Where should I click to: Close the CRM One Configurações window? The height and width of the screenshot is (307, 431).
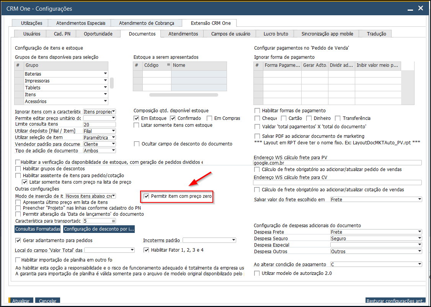[421, 8]
